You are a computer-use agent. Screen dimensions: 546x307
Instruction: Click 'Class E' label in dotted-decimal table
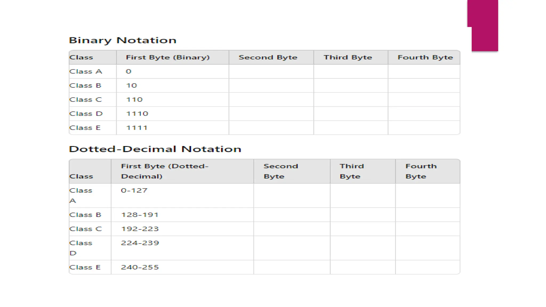85,267
